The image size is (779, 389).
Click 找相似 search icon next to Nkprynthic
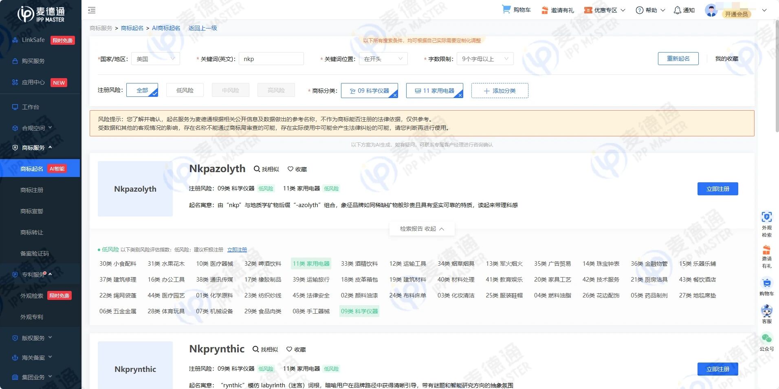(255, 349)
